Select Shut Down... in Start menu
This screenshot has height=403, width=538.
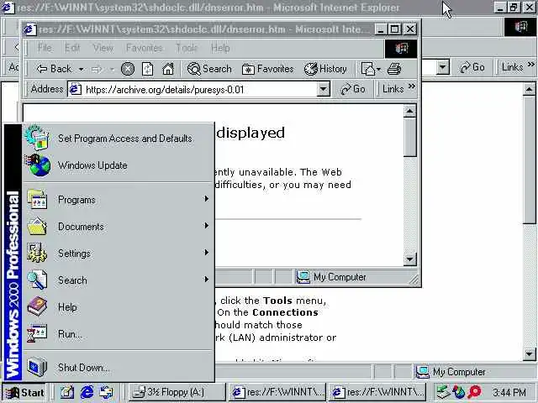(x=119, y=368)
